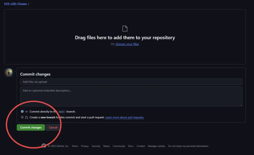The image size is (254, 155).
Task: Click the file icon in the upload drop zone
Action: (x=125, y=28)
